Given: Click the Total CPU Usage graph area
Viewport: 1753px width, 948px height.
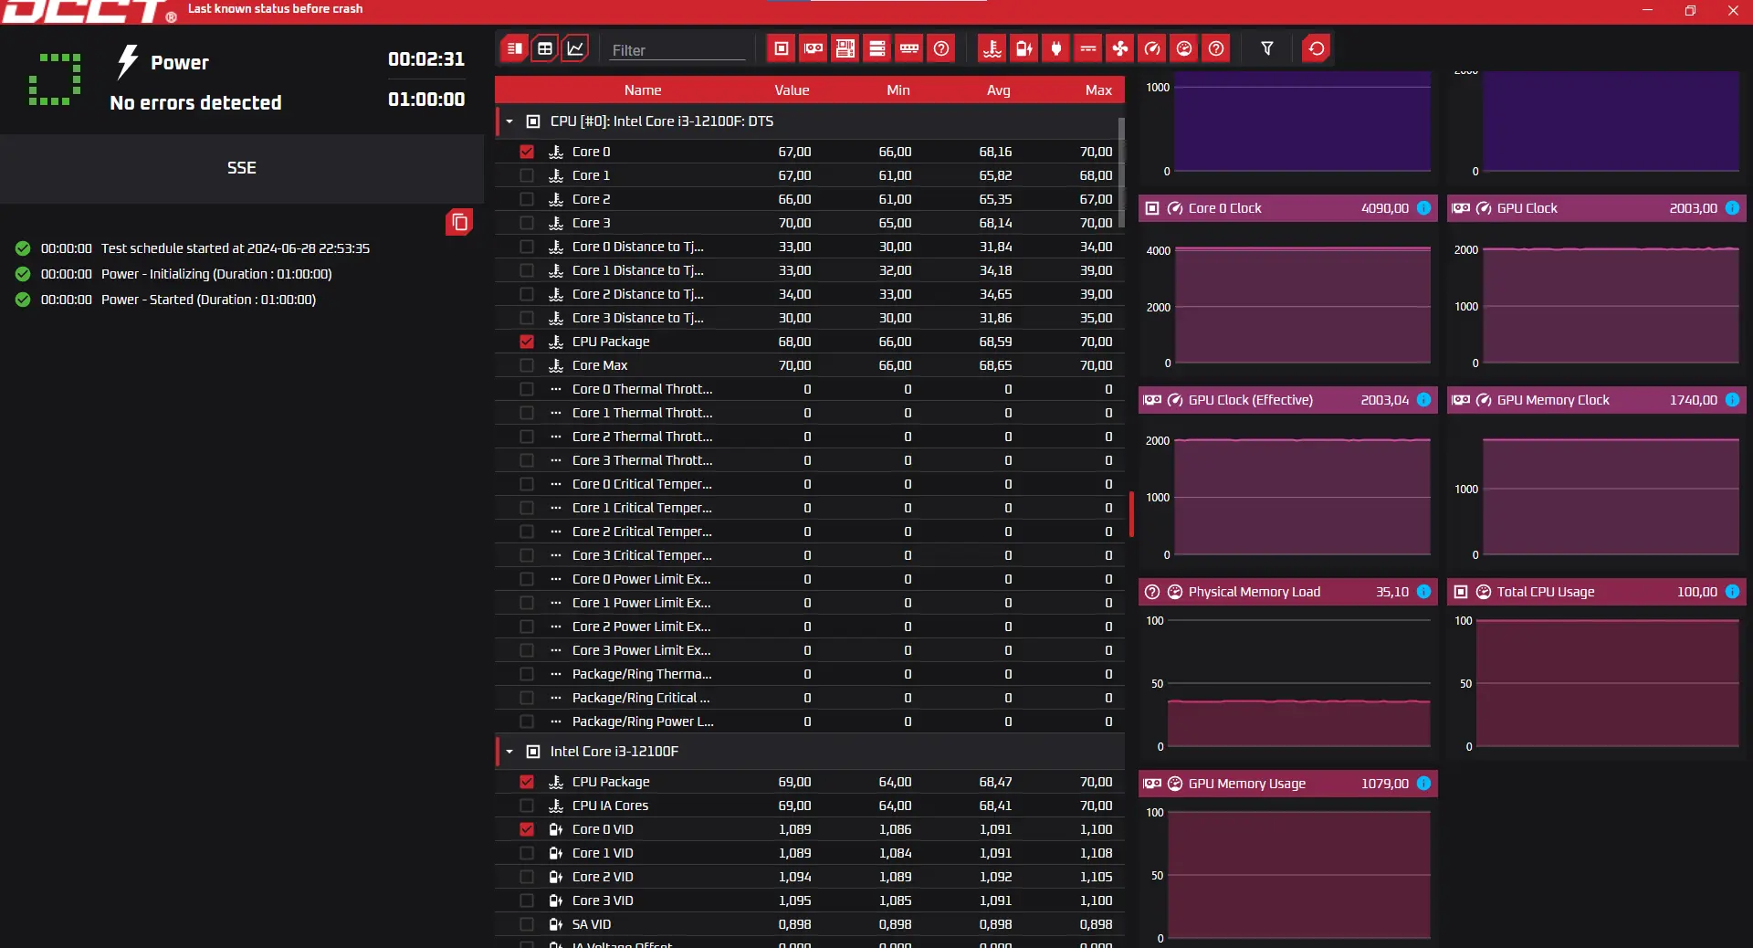Looking at the screenshot, I should coord(1608,682).
